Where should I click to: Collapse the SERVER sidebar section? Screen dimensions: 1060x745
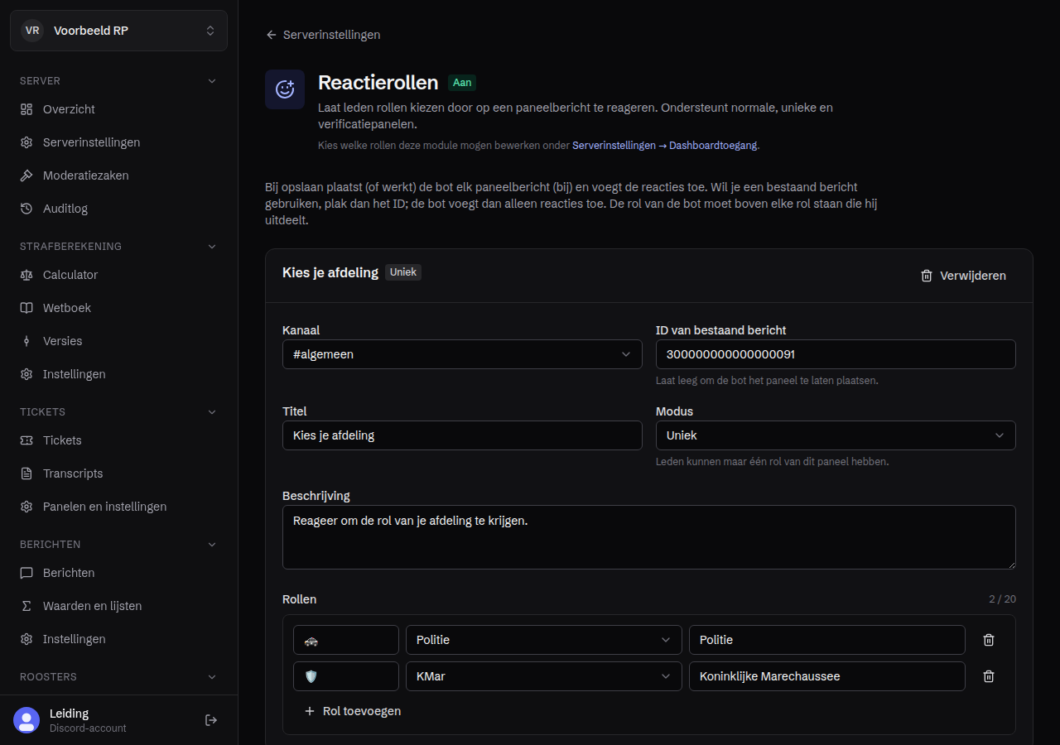212,81
